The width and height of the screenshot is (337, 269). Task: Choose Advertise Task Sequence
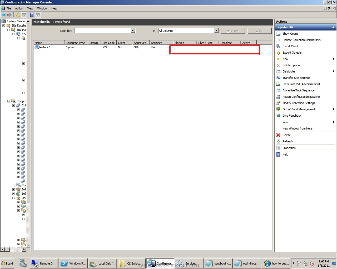tap(298, 90)
